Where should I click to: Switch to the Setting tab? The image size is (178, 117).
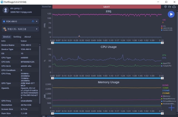[17, 37]
